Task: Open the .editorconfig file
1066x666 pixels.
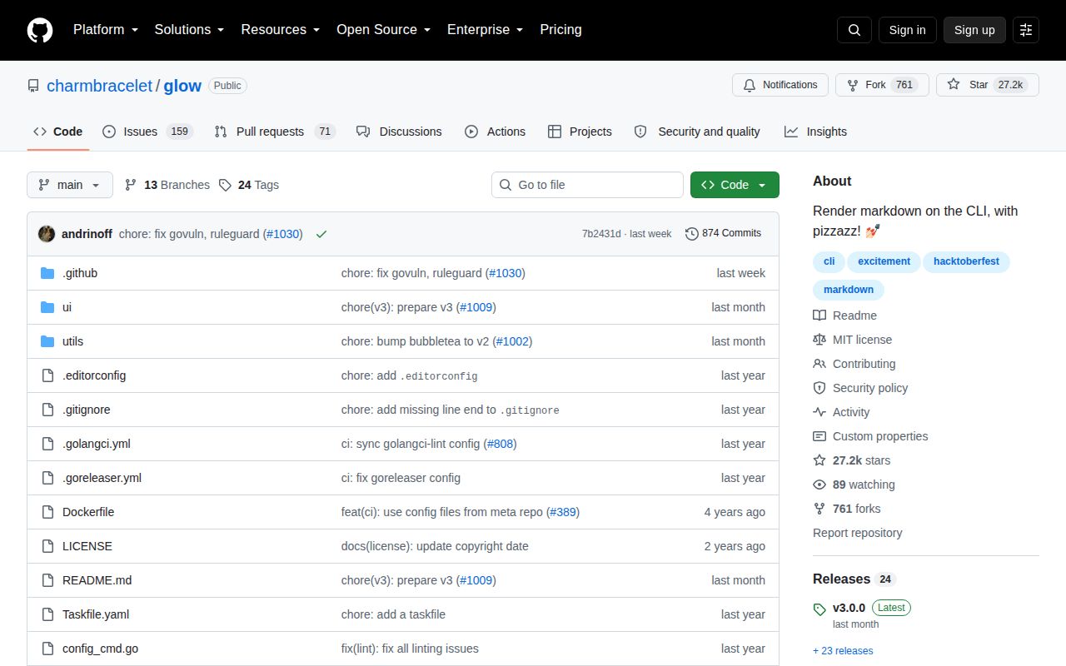Action: pyautogui.click(x=94, y=375)
